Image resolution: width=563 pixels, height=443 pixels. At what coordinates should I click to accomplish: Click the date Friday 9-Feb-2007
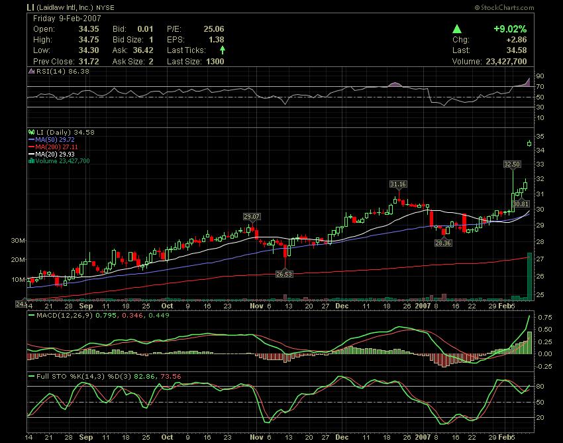click(67, 19)
